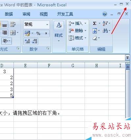The image size is (131, 140).
Task: Click the 删除 (Delete) cells button
Action: tap(76, 30)
